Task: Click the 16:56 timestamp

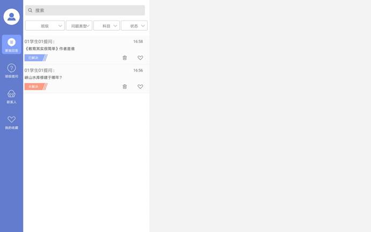Action: pos(138,70)
